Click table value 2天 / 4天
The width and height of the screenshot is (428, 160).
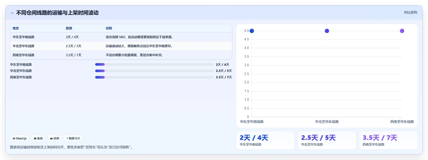point(72,37)
